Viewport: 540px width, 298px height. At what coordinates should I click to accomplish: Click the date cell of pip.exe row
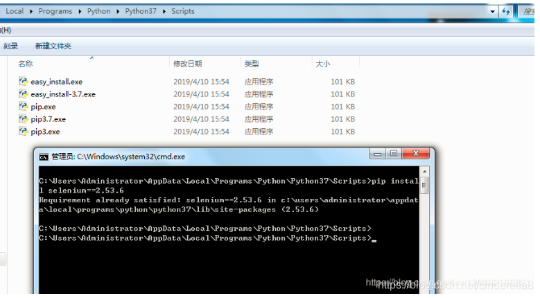[201, 107]
